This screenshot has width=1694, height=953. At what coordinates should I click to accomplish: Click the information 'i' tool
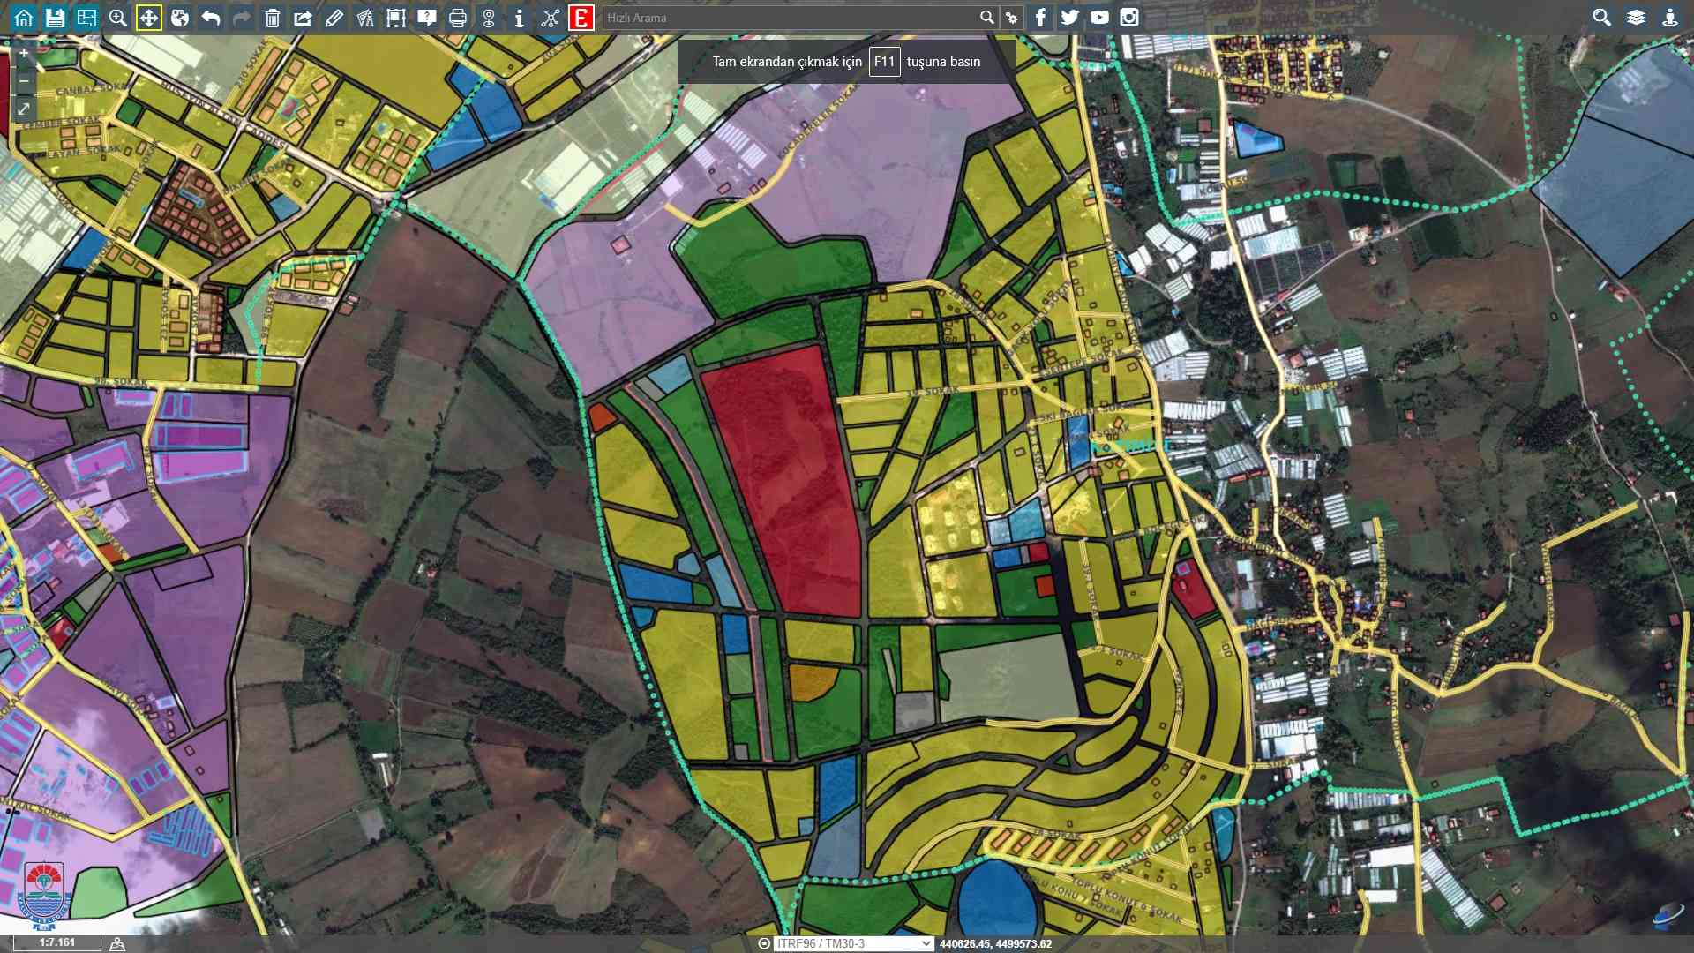(519, 18)
